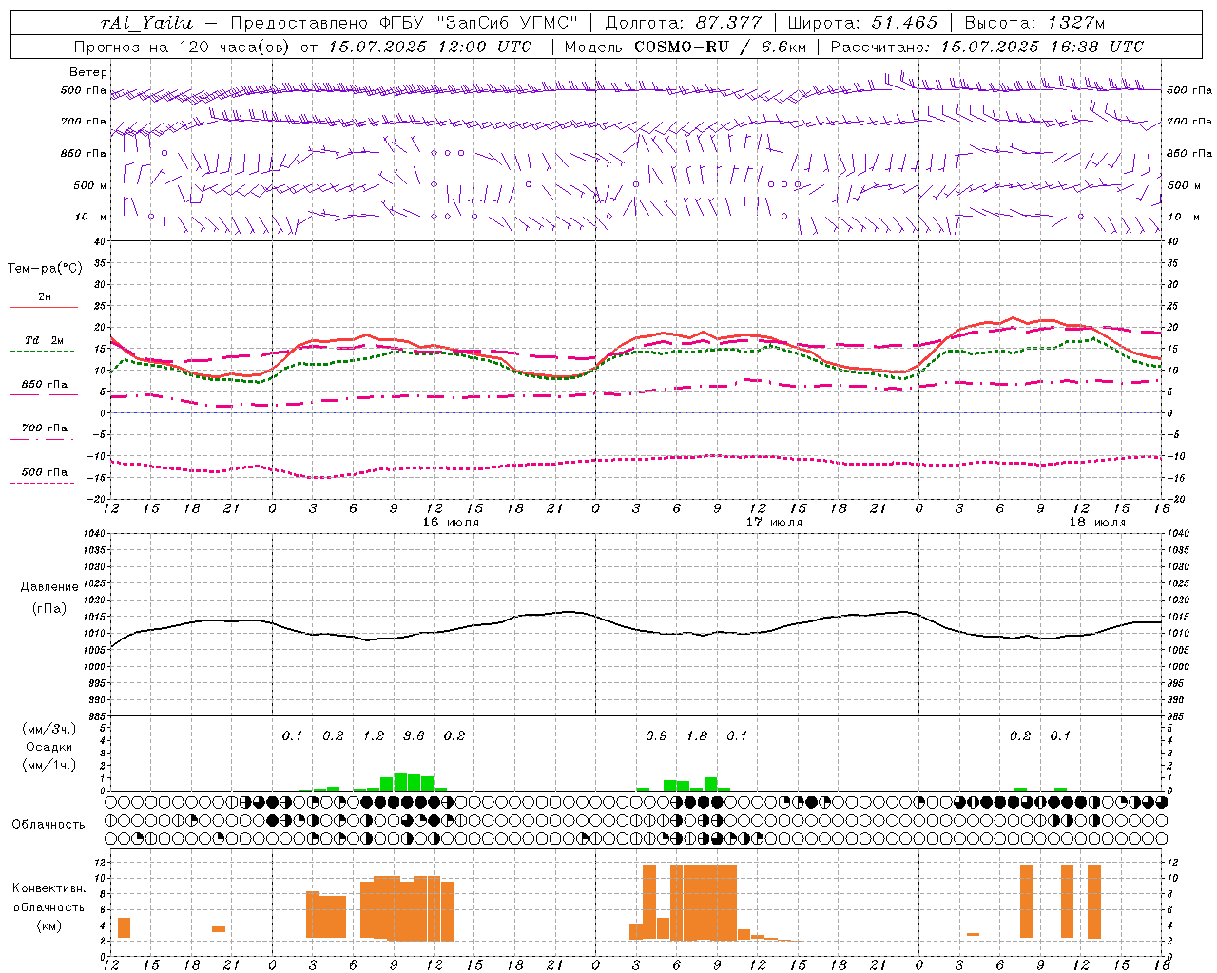Click the 'Облачность' cloud cover label
Viewport: 1217px width, 973px height.
click(x=48, y=824)
